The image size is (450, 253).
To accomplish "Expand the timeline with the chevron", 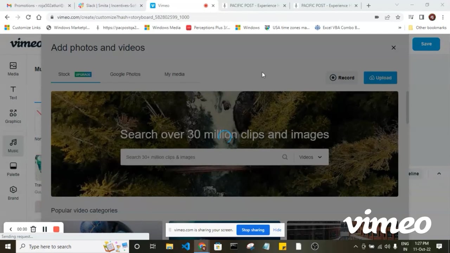I will tap(439, 174).
